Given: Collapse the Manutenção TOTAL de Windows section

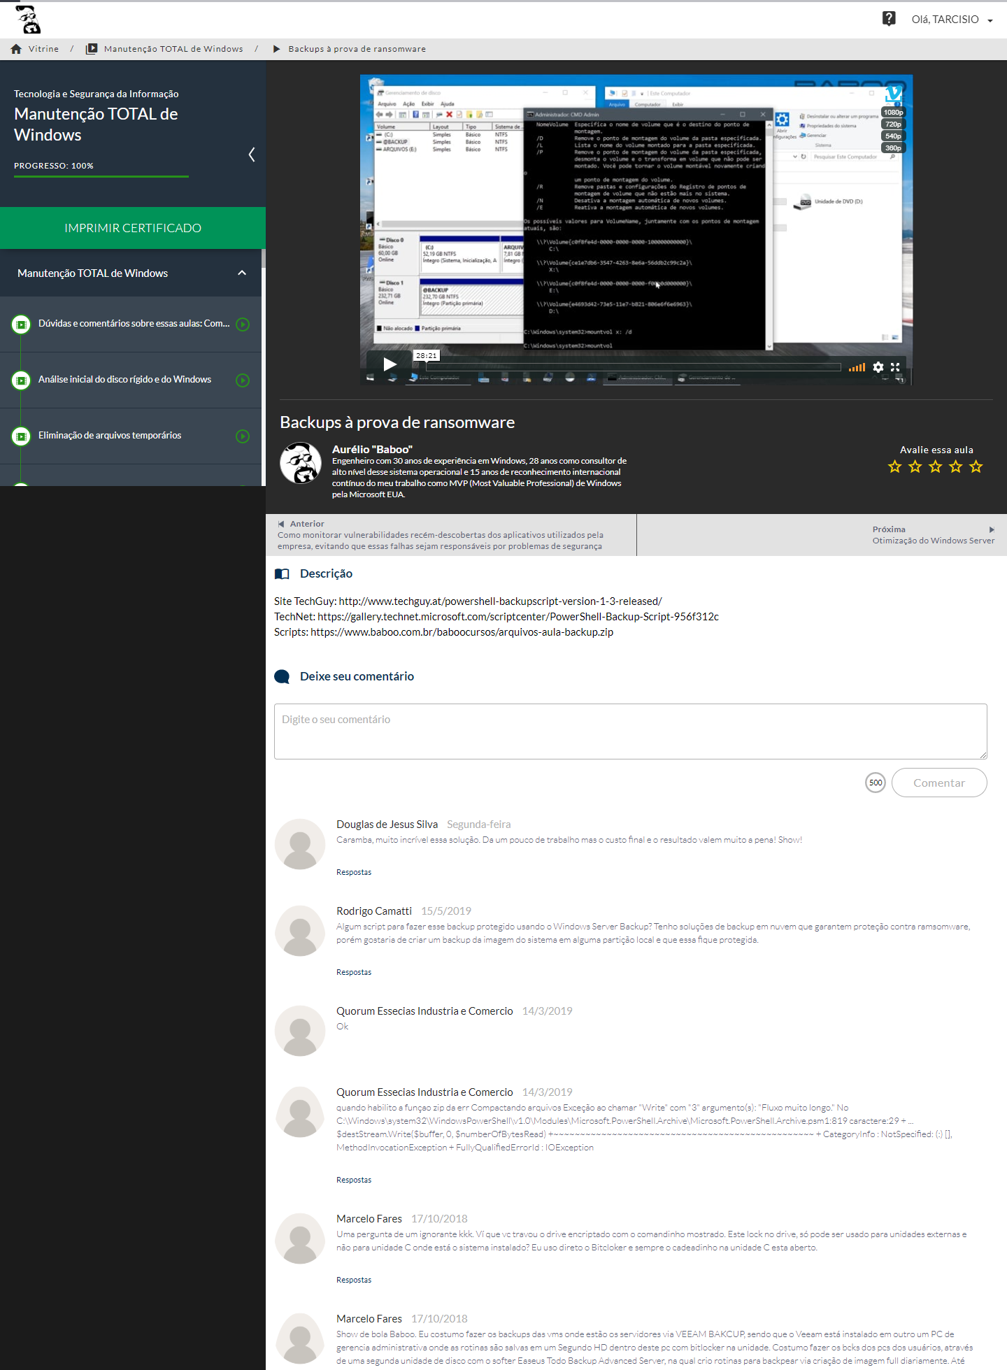Looking at the screenshot, I should [x=242, y=273].
